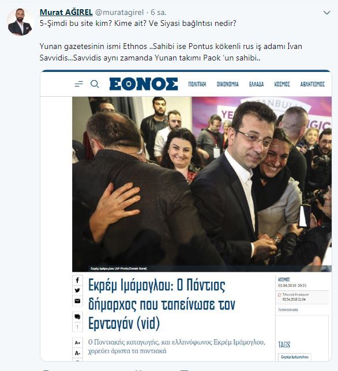Select the ΟΙΚΟΝΟΜΙΑ navigation item
The width and height of the screenshot is (338, 371).
point(227,84)
